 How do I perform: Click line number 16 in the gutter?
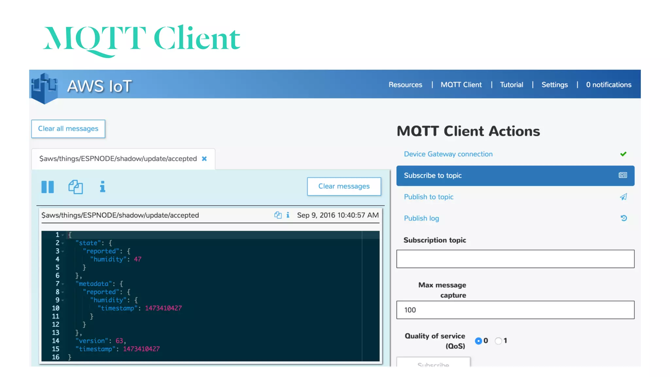click(x=56, y=357)
